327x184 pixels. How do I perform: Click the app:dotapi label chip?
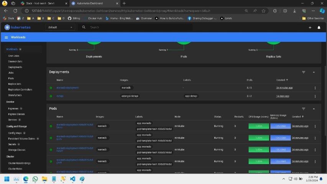coord(191,96)
